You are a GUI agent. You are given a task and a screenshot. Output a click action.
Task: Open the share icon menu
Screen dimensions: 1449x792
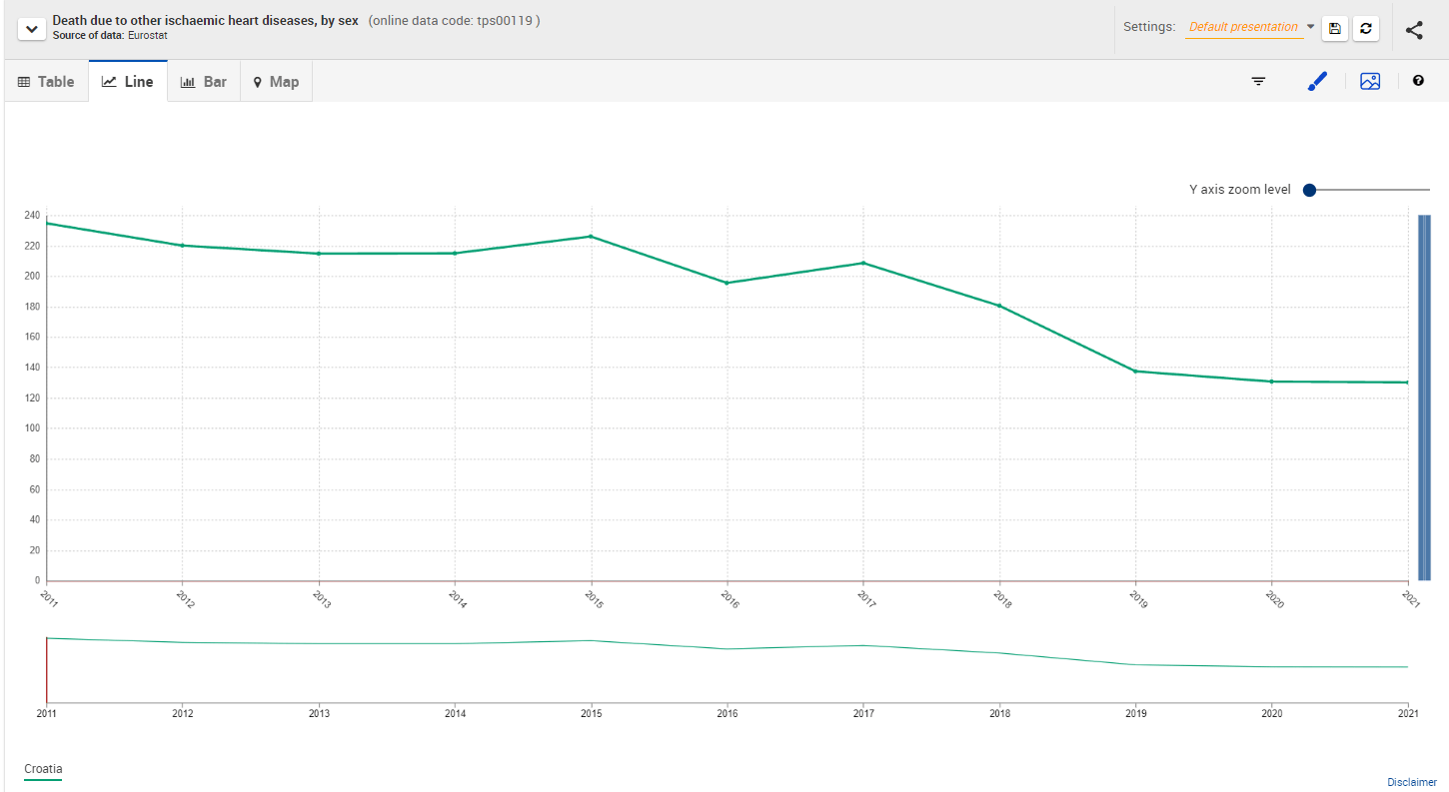point(1414,30)
